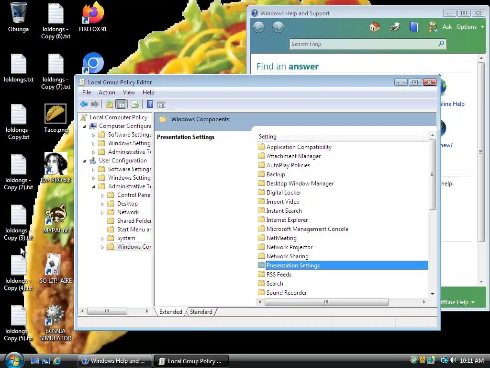The image size is (490, 368).
Task: Click the volume speaker tray icon
Action: coord(453,360)
